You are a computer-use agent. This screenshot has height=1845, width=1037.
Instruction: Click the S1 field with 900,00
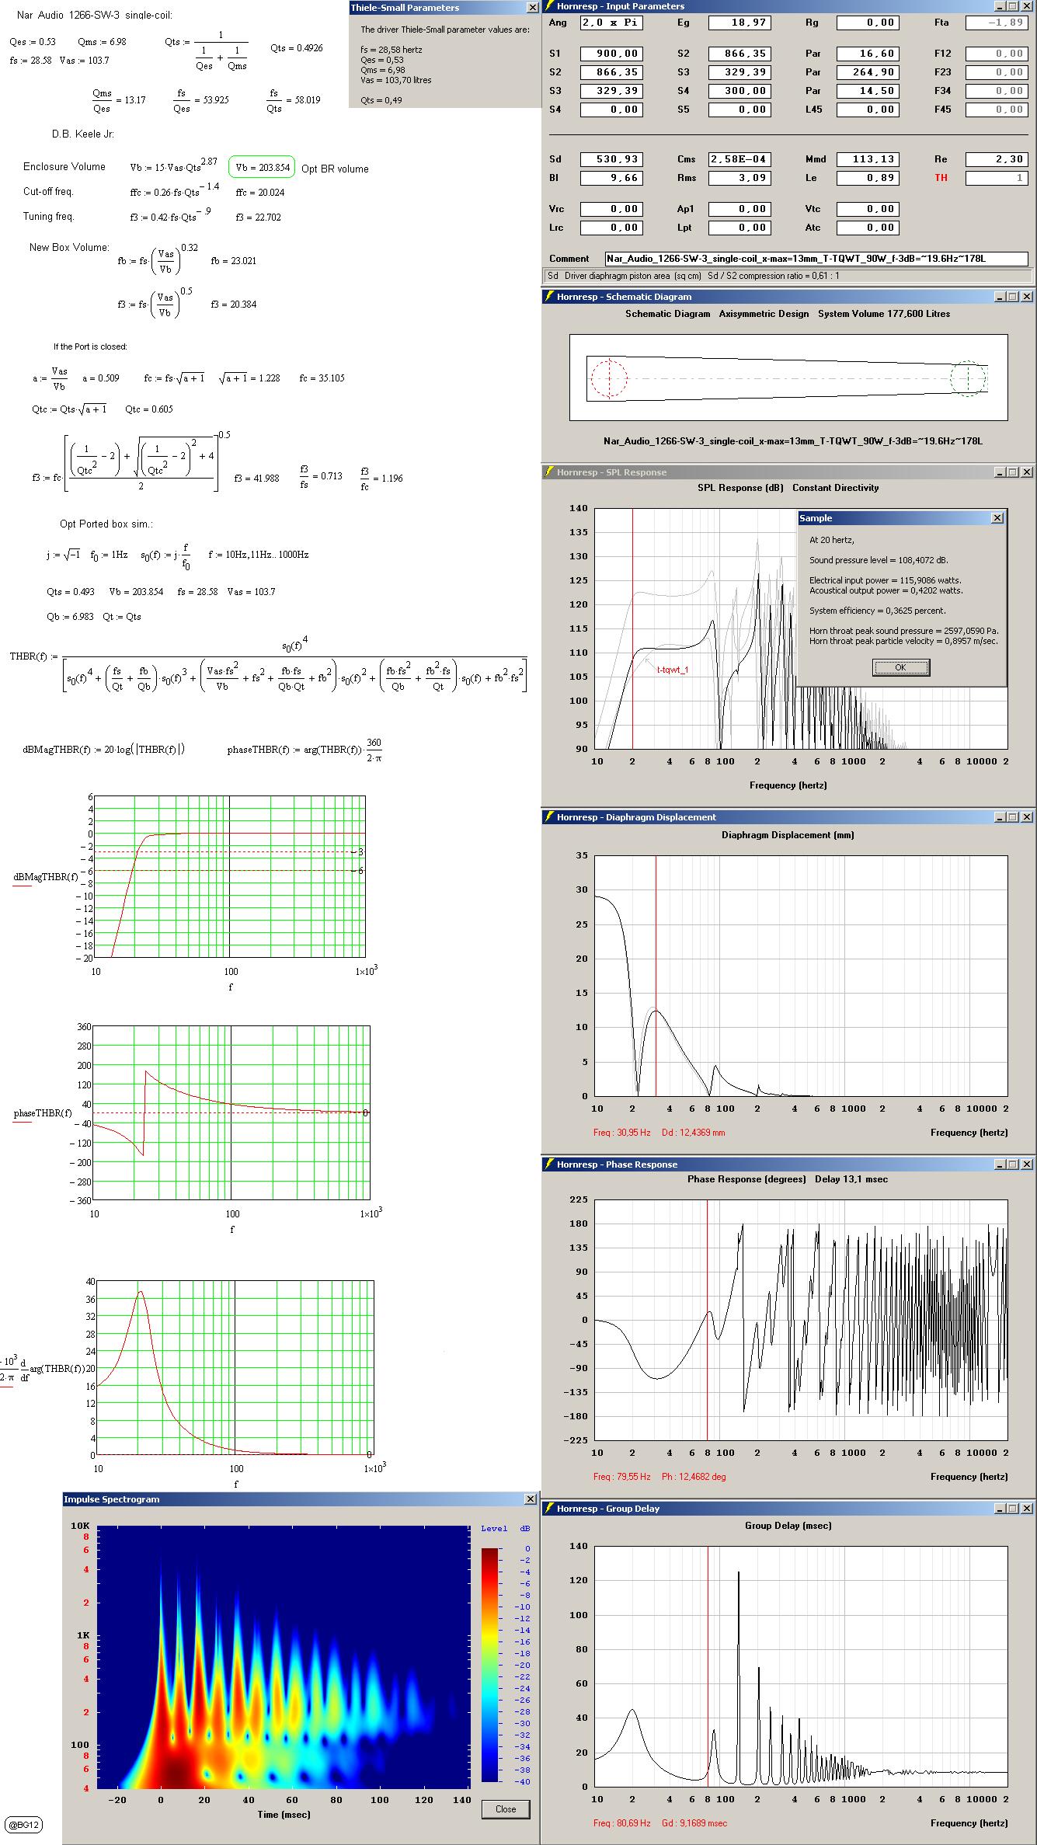(611, 54)
